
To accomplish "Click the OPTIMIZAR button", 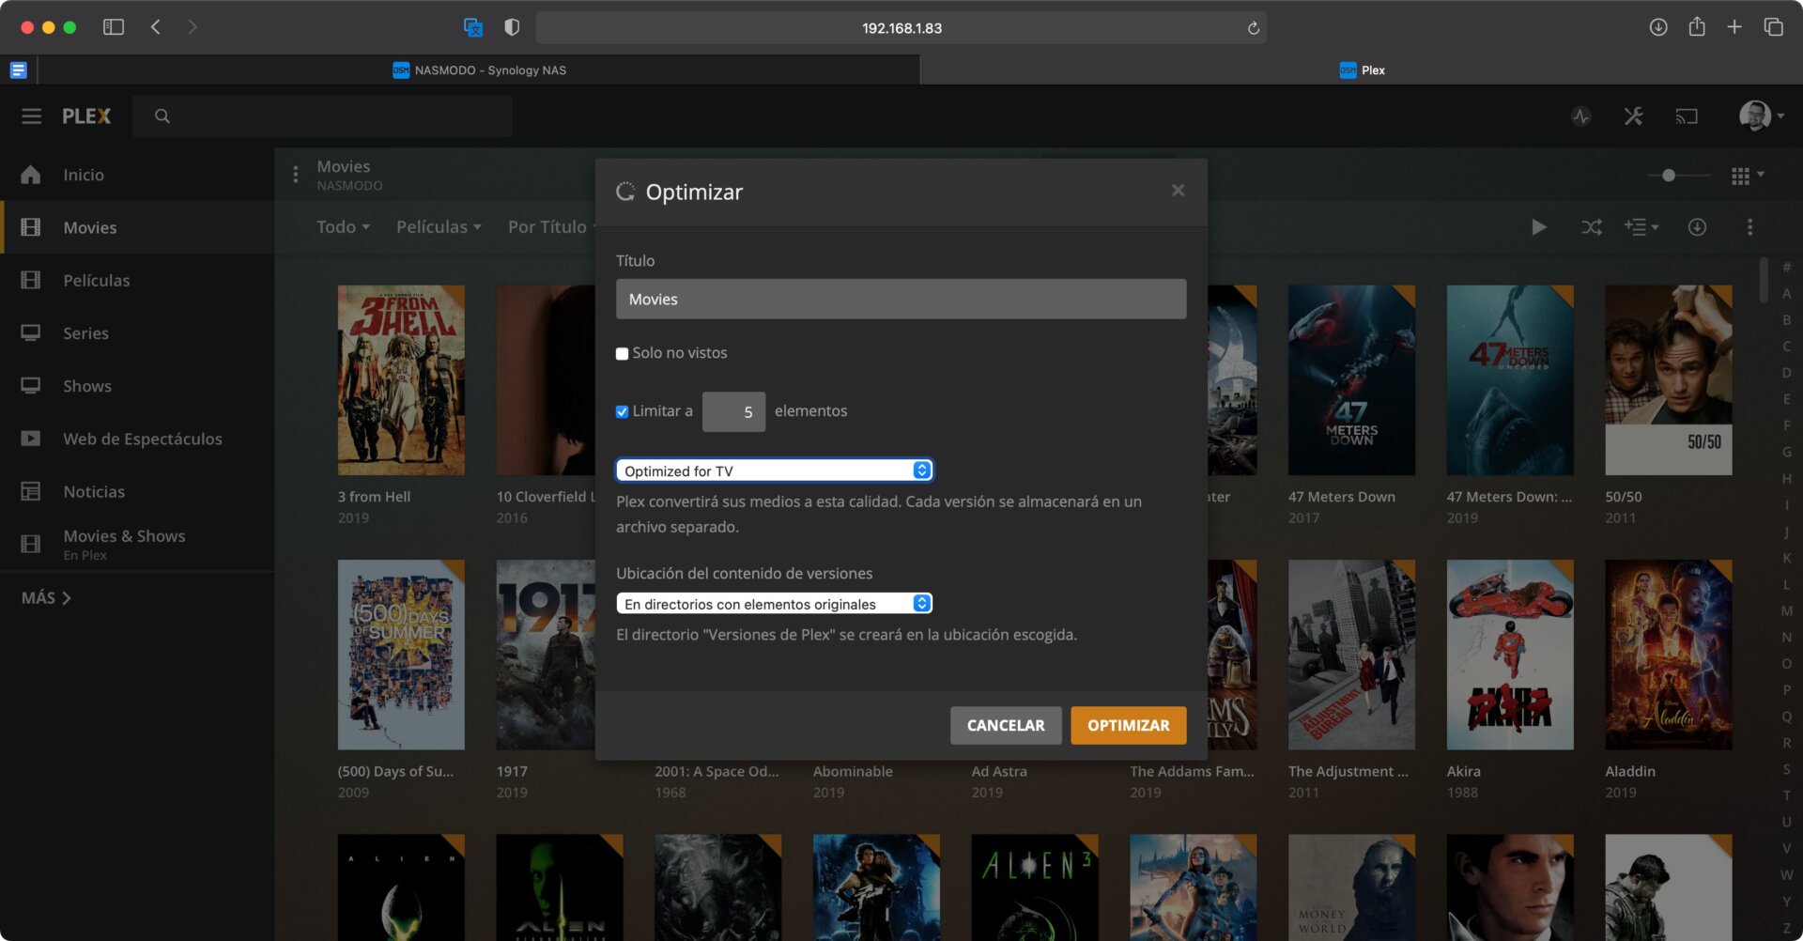I will click(1127, 725).
